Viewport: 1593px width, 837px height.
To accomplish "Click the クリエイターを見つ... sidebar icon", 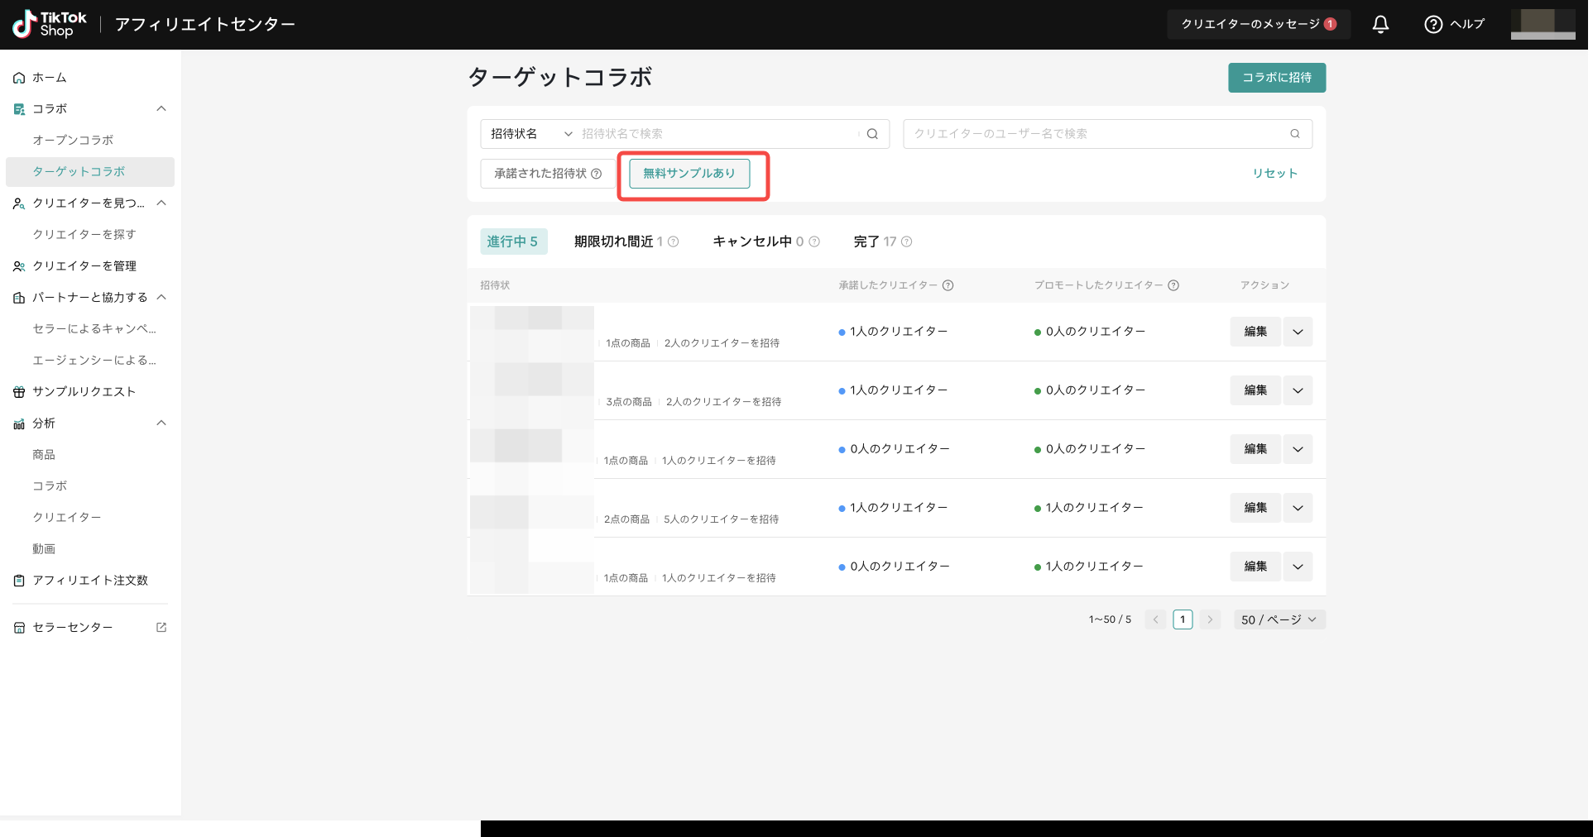I will [19, 203].
